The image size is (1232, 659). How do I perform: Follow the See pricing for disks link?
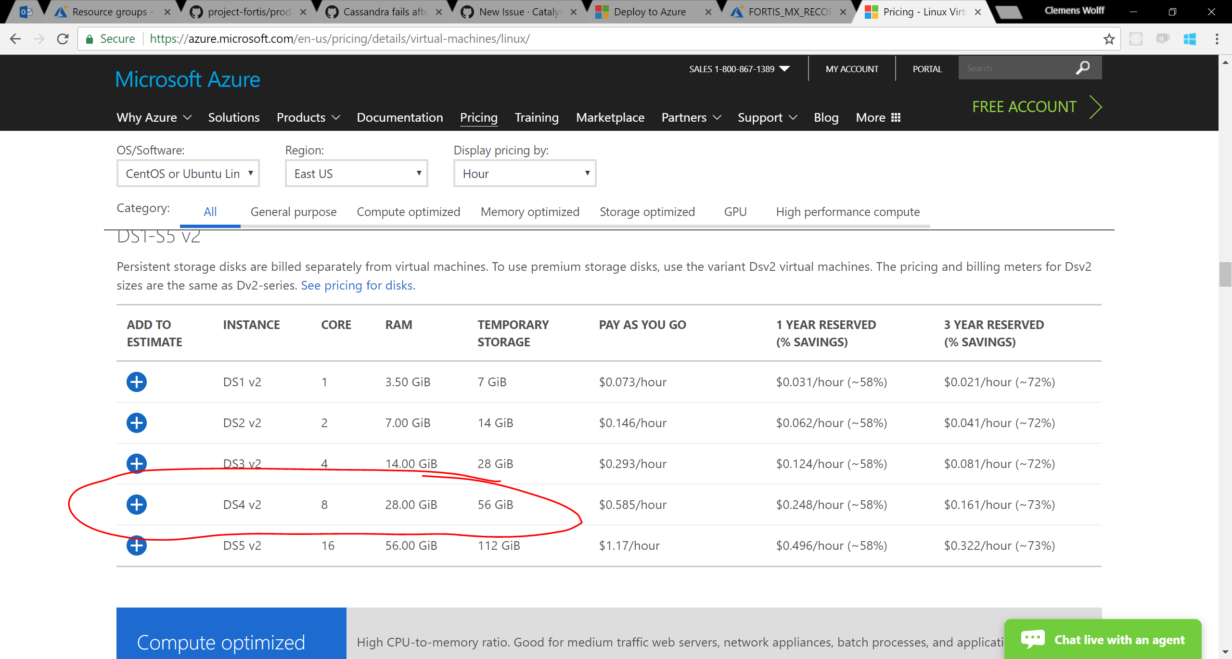coord(357,285)
